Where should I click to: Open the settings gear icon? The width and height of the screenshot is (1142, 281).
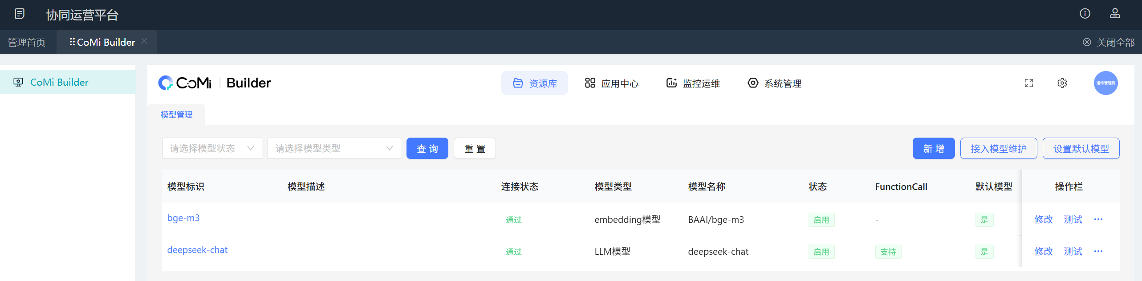[x=1062, y=83]
